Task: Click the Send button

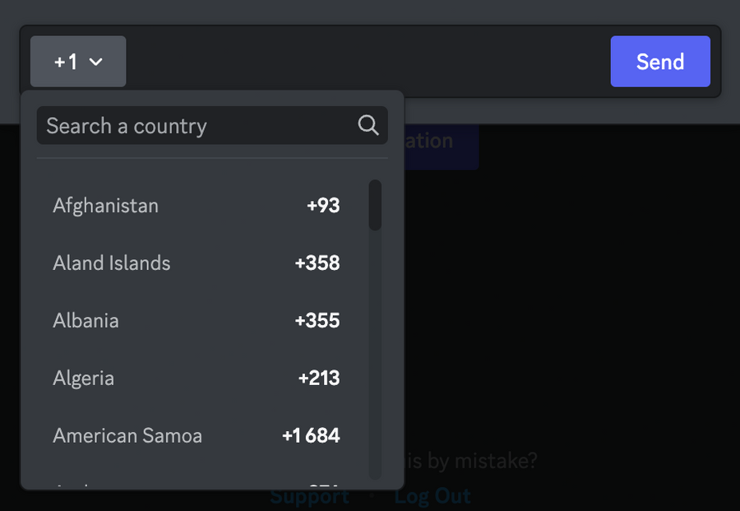Action: point(659,61)
